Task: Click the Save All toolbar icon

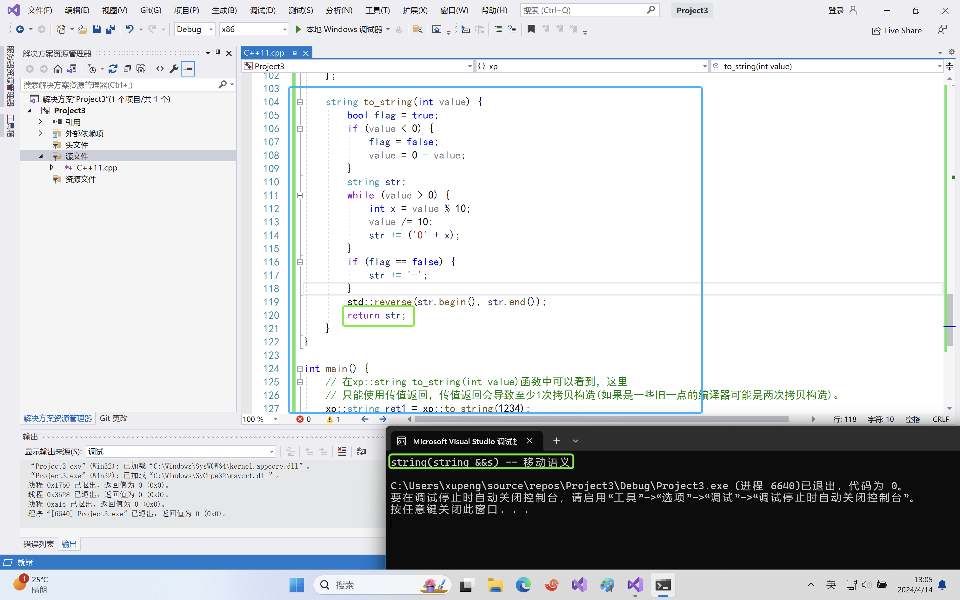Action: click(111, 29)
